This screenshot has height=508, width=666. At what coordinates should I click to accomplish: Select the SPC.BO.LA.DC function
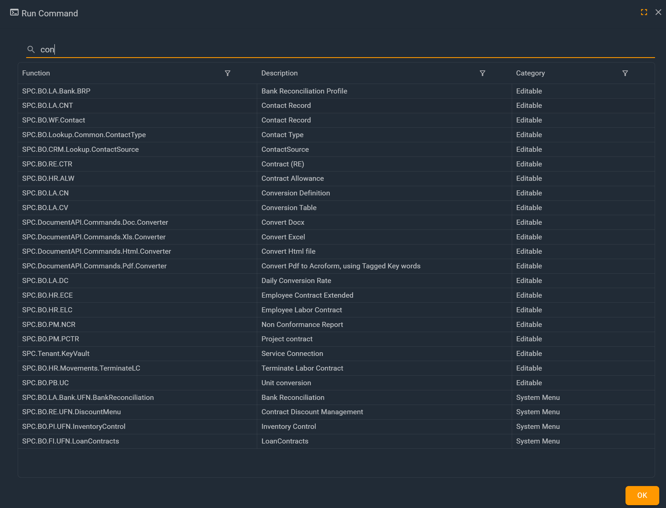pyautogui.click(x=45, y=280)
